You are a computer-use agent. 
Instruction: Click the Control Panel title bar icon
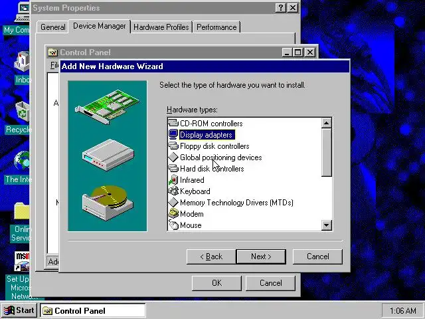(x=52, y=53)
